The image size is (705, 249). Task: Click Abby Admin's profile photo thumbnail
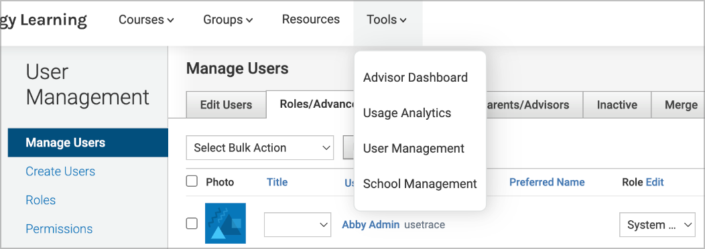225,223
